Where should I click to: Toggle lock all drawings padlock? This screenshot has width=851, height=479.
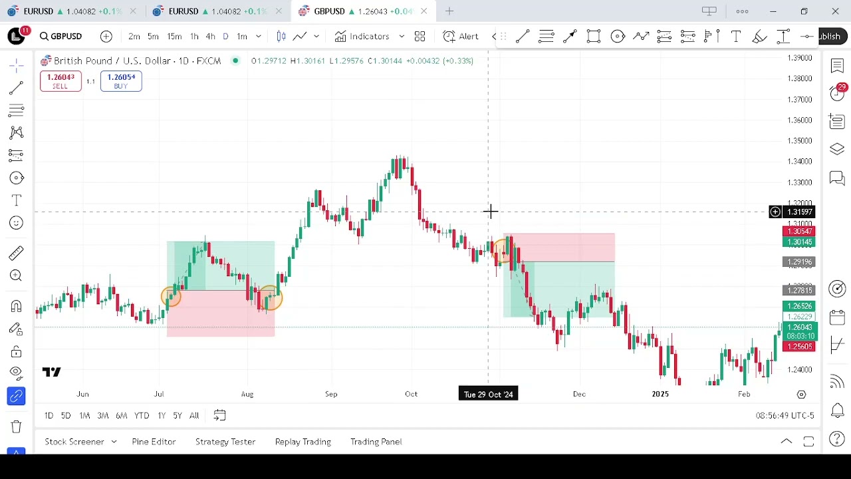pyautogui.click(x=16, y=351)
